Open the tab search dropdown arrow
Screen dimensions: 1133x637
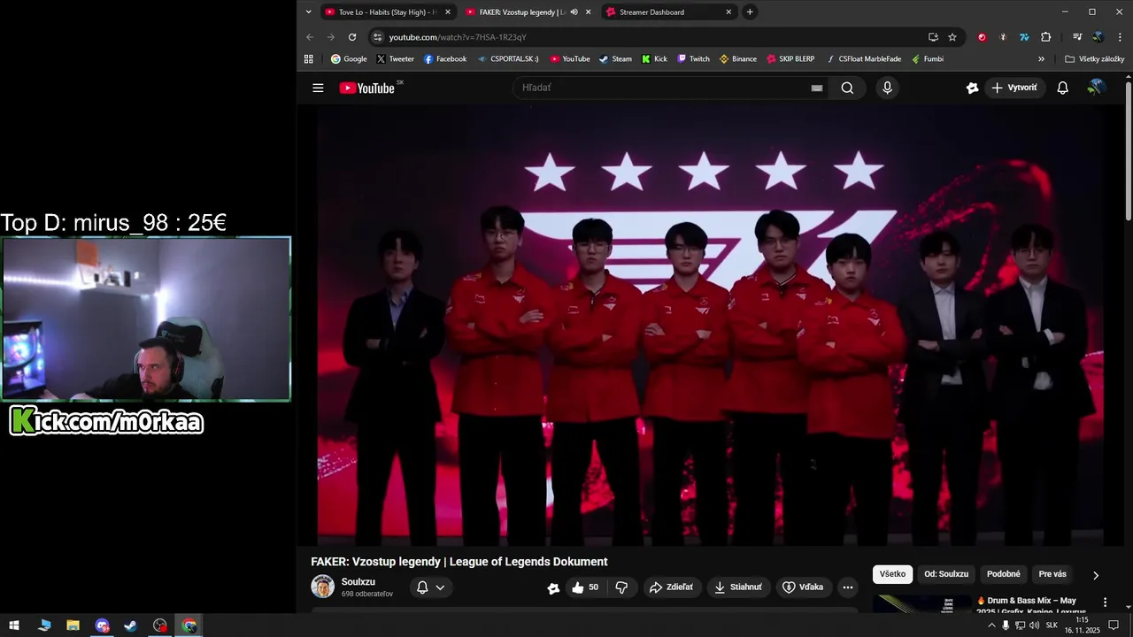(x=308, y=12)
